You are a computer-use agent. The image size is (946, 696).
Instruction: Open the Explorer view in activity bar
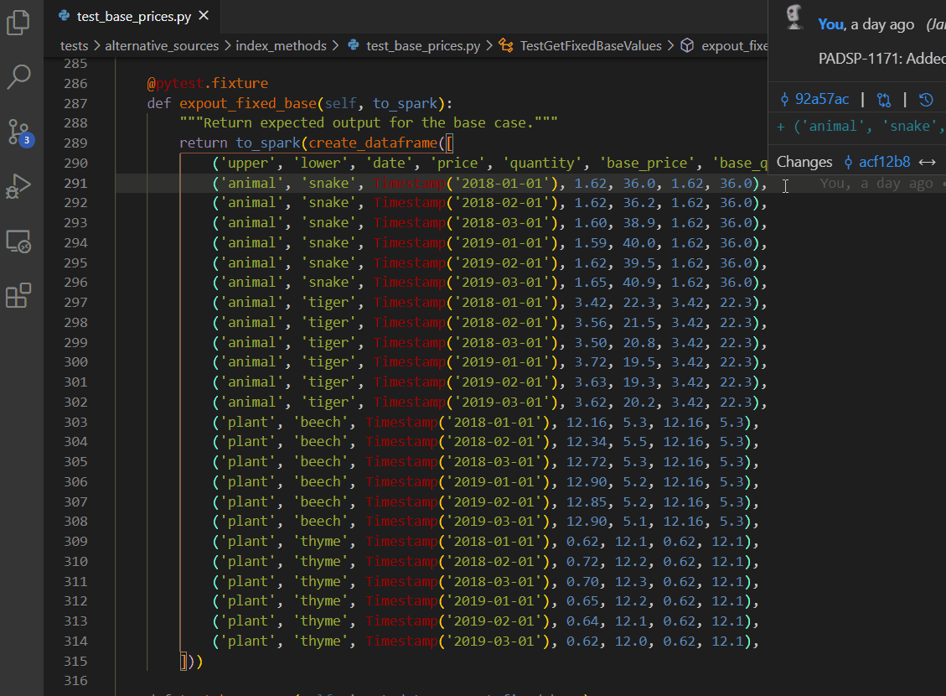(x=18, y=23)
